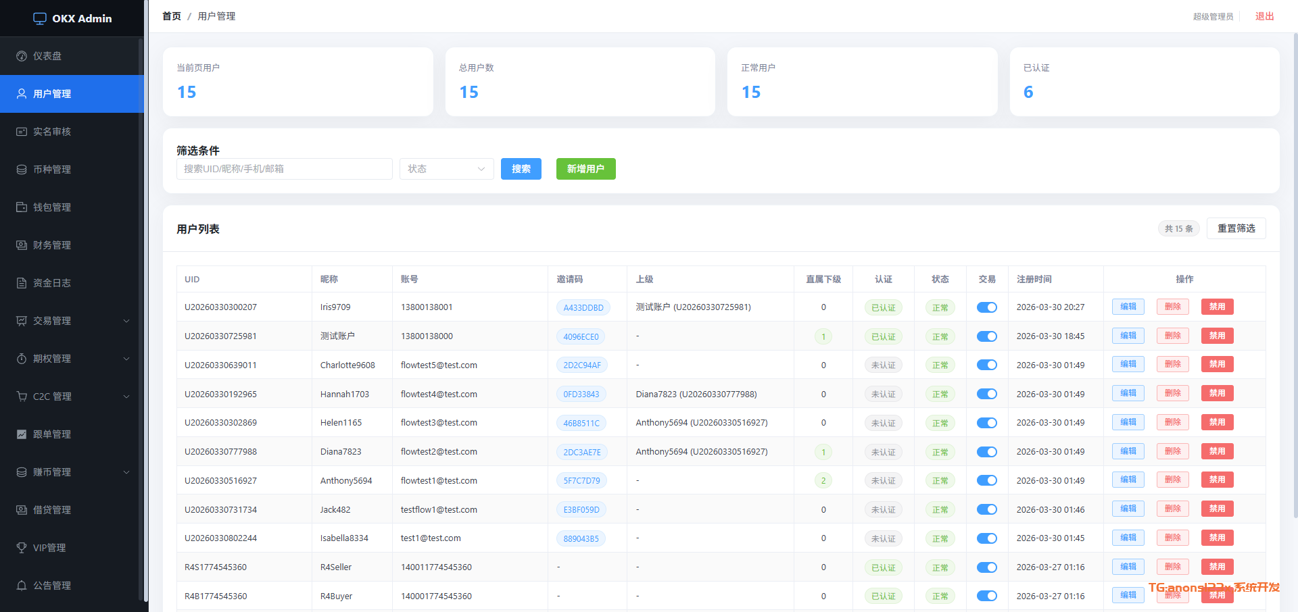Open the 状态 filter dropdown
The width and height of the screenshot is (1298, 612).
[446, 169]
